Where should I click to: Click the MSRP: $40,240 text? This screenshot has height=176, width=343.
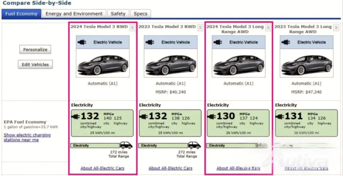tap(170, 92)
